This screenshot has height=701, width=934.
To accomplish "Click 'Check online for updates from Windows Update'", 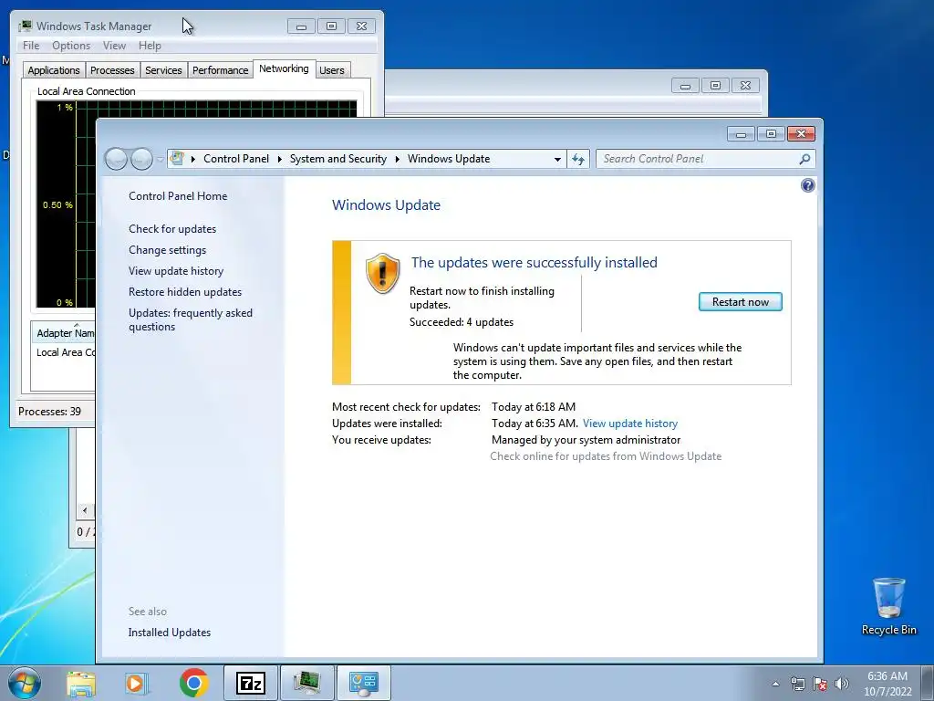I will click(606, 456).
